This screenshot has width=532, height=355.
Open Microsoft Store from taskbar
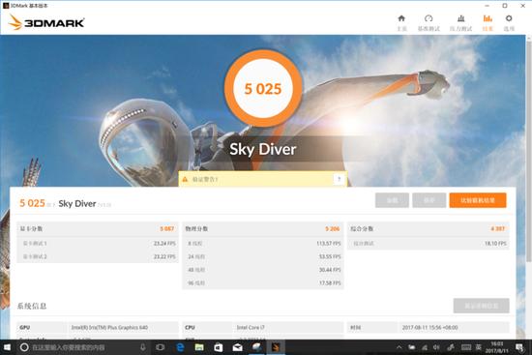pyautogui.click(x=219, y=347)
